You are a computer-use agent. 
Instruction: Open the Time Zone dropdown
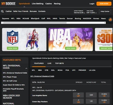91,12
